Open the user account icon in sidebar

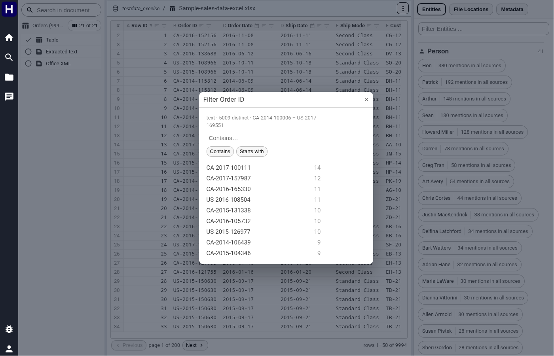click(x=9, y=349)
